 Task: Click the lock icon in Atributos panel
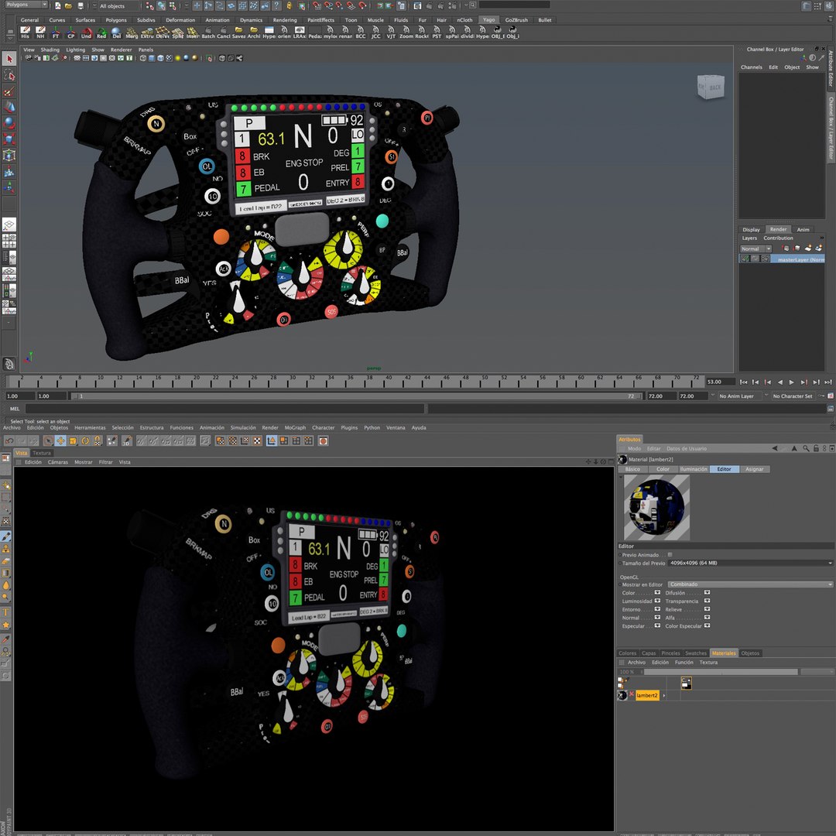(816, 448)
